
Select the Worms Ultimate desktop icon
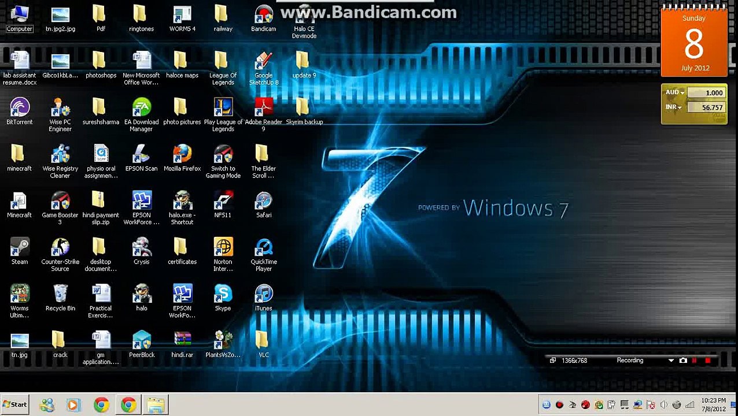point(20,302)
